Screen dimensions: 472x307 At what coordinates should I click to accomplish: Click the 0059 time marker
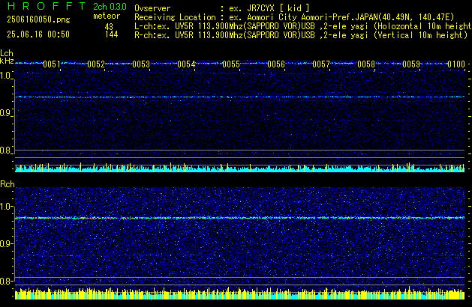[411, 64]
